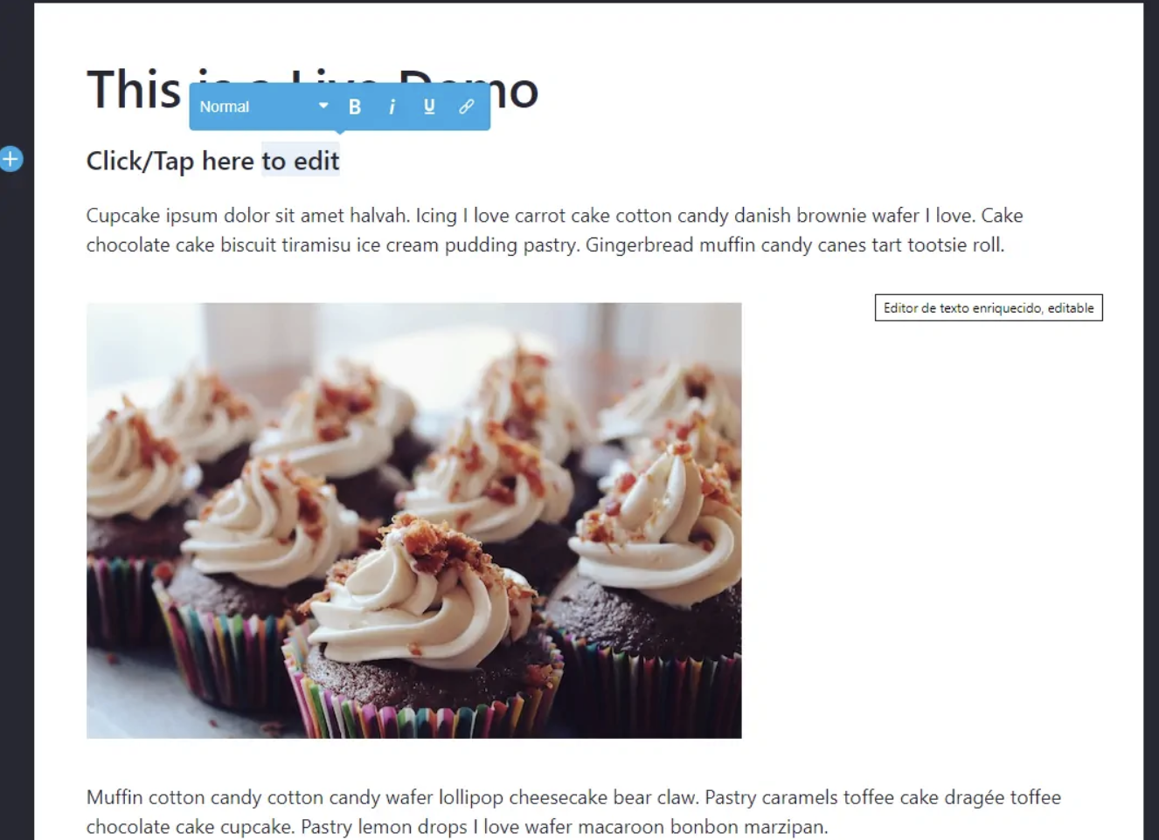Click the dropdown arrow beside Normal
This screenshot has height=840, width=1159.
(323, 106)
